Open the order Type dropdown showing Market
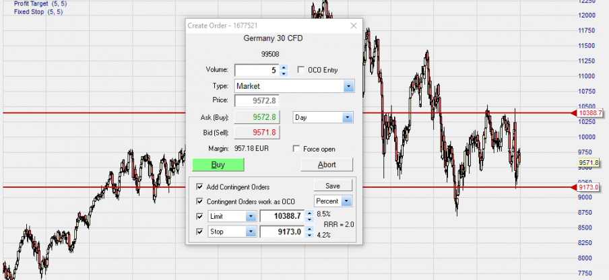 click(348, 86)
